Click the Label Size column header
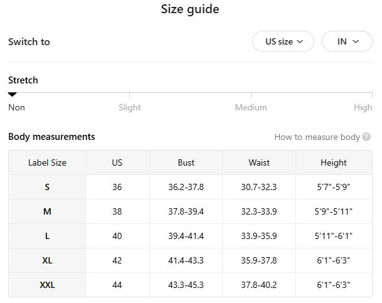Screen dimensions: 382x303 47,162
